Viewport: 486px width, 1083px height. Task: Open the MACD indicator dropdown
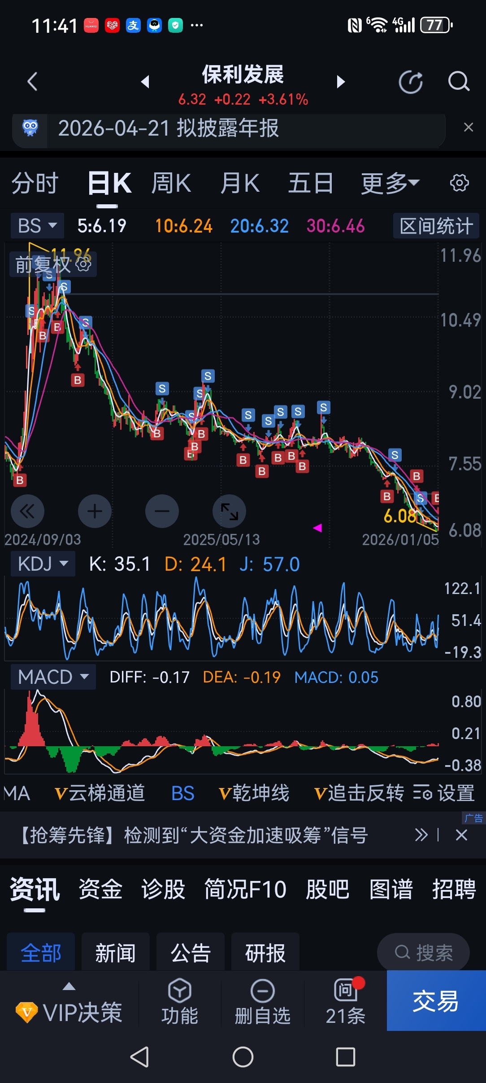53,677
